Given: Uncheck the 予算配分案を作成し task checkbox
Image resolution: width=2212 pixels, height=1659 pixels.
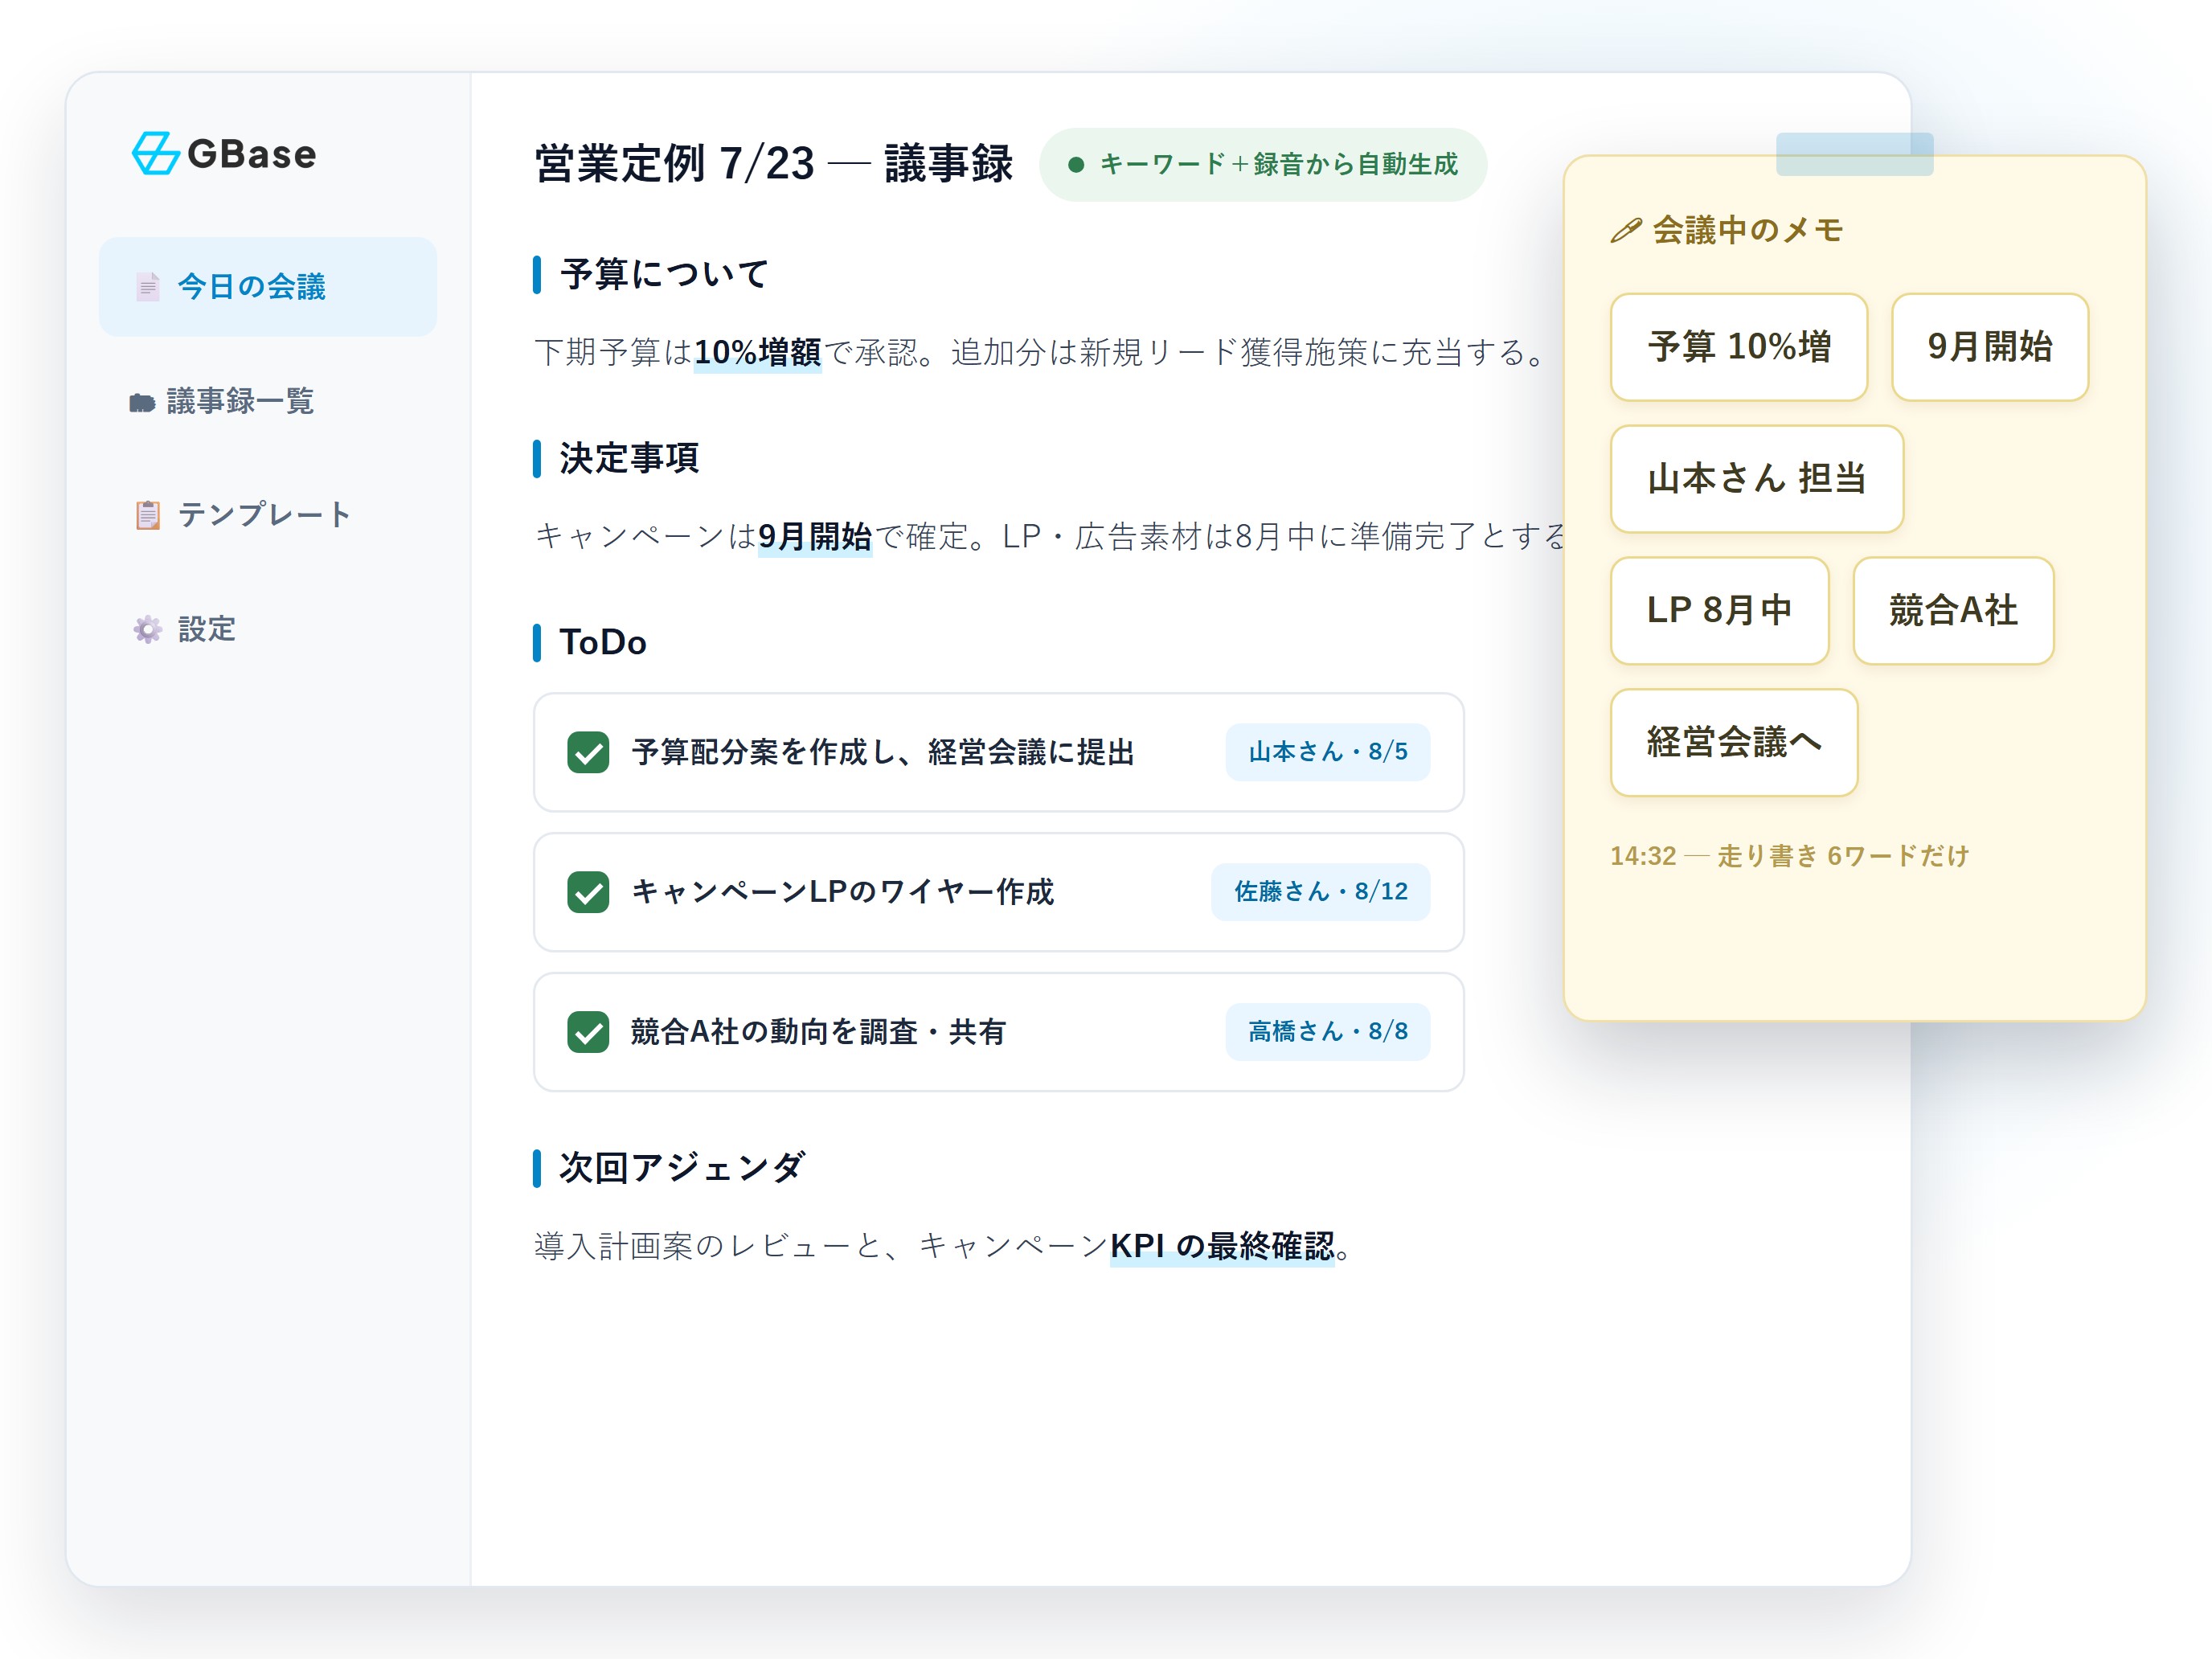Looking at the screenshot, I should [588, 752].
